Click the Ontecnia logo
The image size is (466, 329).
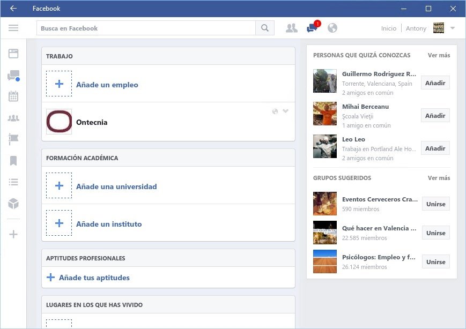(59, 122)
